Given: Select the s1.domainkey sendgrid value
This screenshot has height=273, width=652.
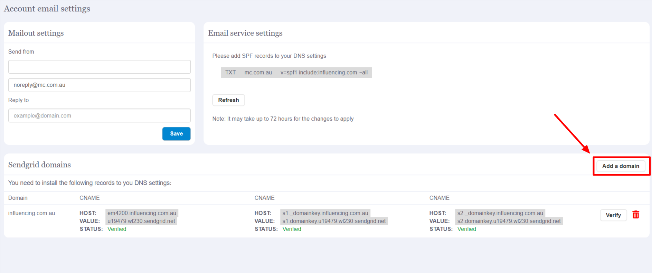Looking at the screenshot, I should coord(334,221).
